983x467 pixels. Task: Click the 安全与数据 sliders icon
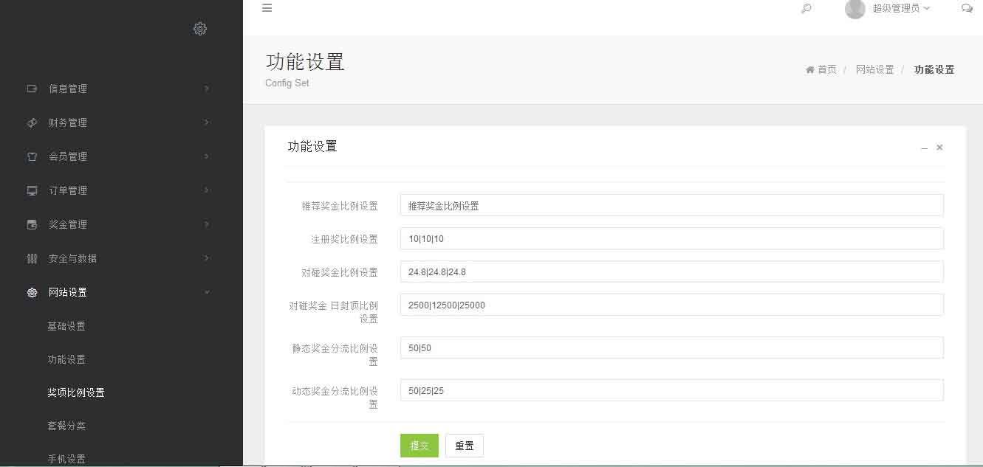32,258
